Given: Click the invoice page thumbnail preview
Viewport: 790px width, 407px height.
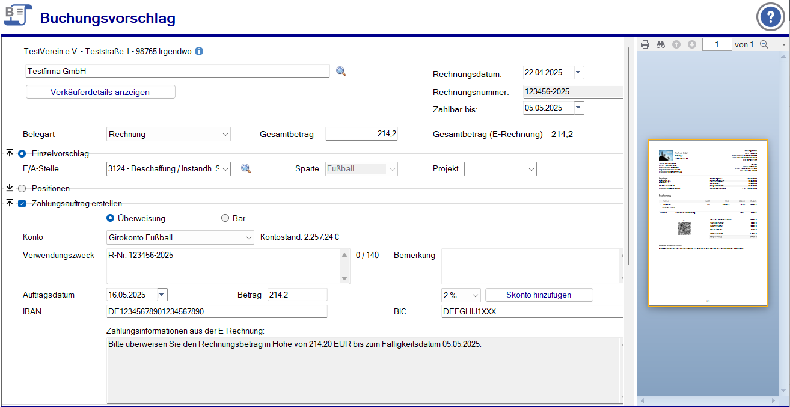Looking at the screenshot, I should tap(708, 223).
